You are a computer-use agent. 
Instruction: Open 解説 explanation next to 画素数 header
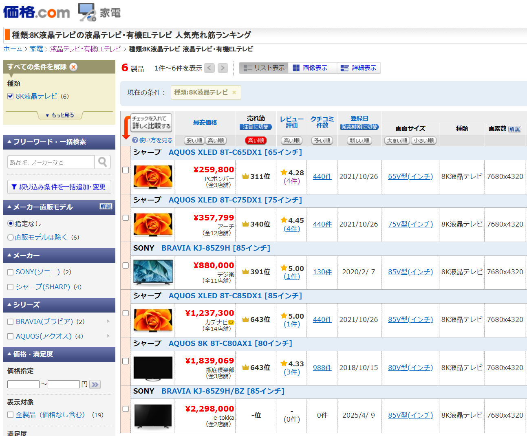click(x=515, y=129)
